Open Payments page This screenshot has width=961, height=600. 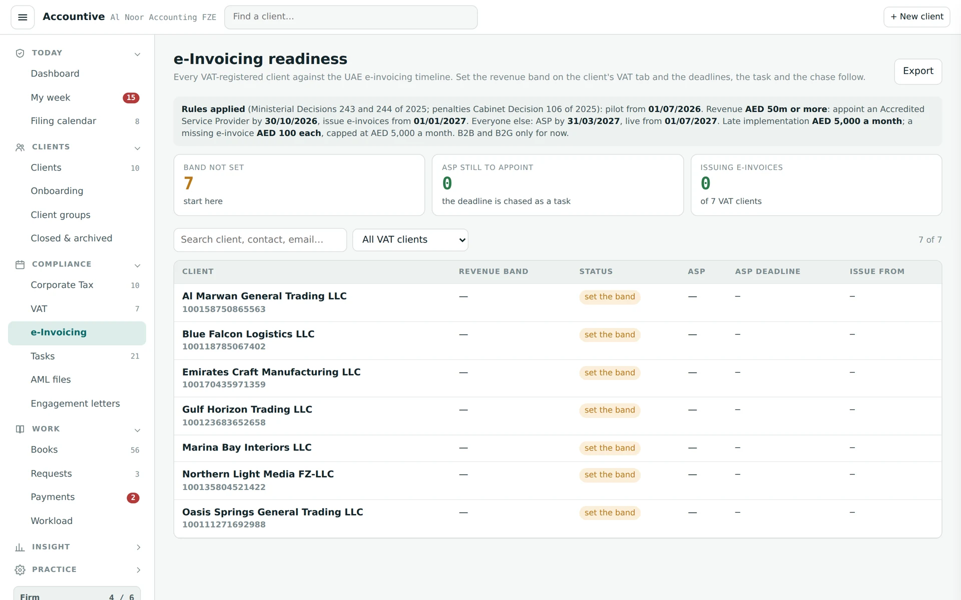tap(77, 497)
